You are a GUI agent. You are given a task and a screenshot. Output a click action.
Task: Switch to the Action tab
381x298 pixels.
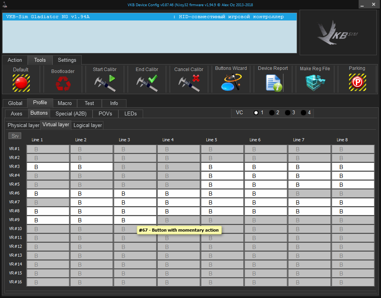click(15, 60)
